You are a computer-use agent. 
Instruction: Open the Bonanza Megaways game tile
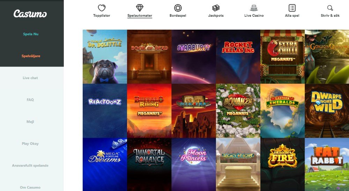[x=238, y=111]
